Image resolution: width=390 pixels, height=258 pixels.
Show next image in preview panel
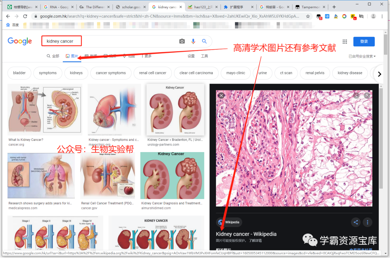(x=367, y=95)
